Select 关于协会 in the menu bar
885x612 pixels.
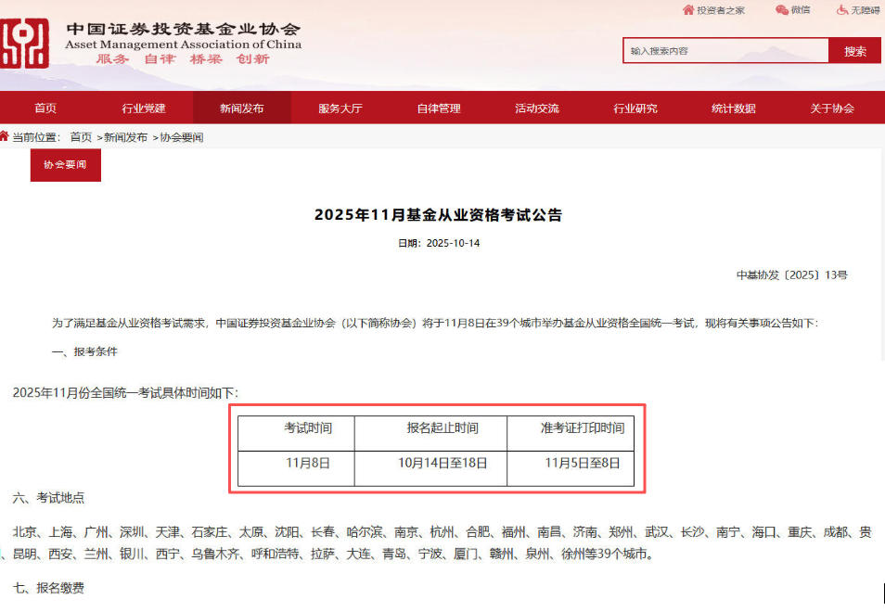coord(829,107)
